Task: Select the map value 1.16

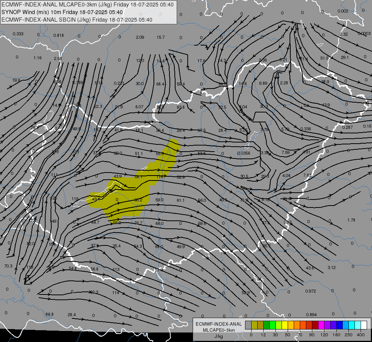Action: (x=38, y=58)
